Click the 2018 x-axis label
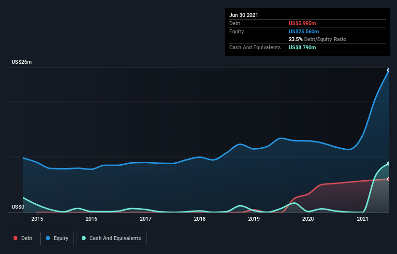The image size is (397, 254). click(x=200, y=219)
